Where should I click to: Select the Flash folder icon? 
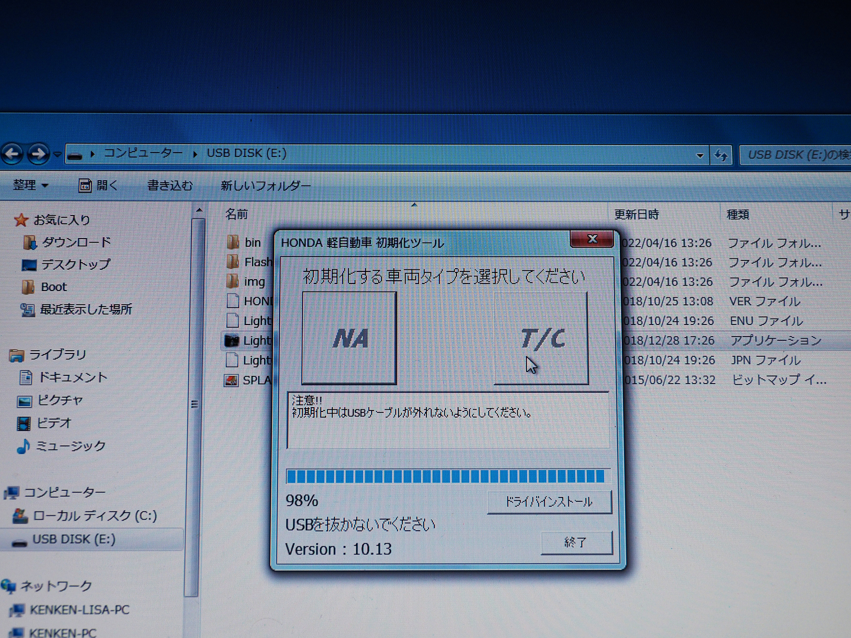[x=233, y=262]
